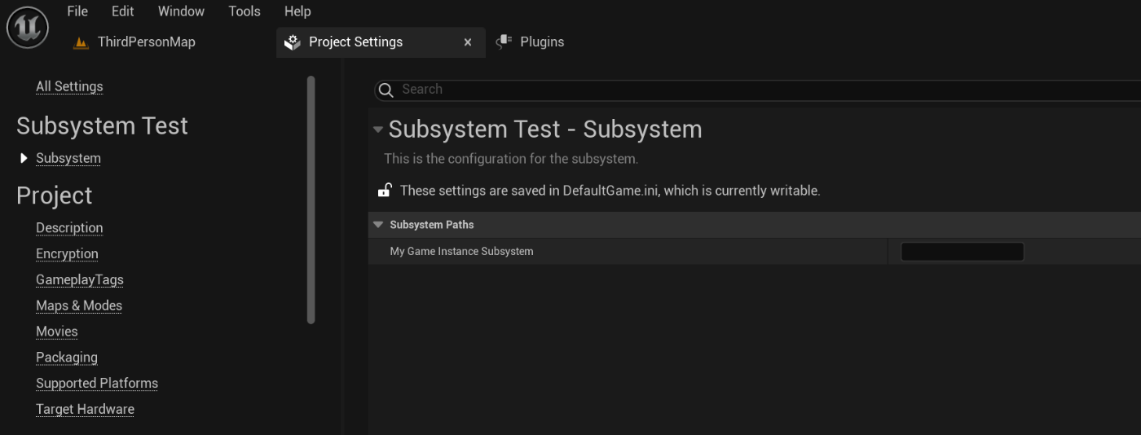1141x435 pixels.
Task: Click the unlocked padlock icon beside DefaultGame.ini
Action: point(384,191)
